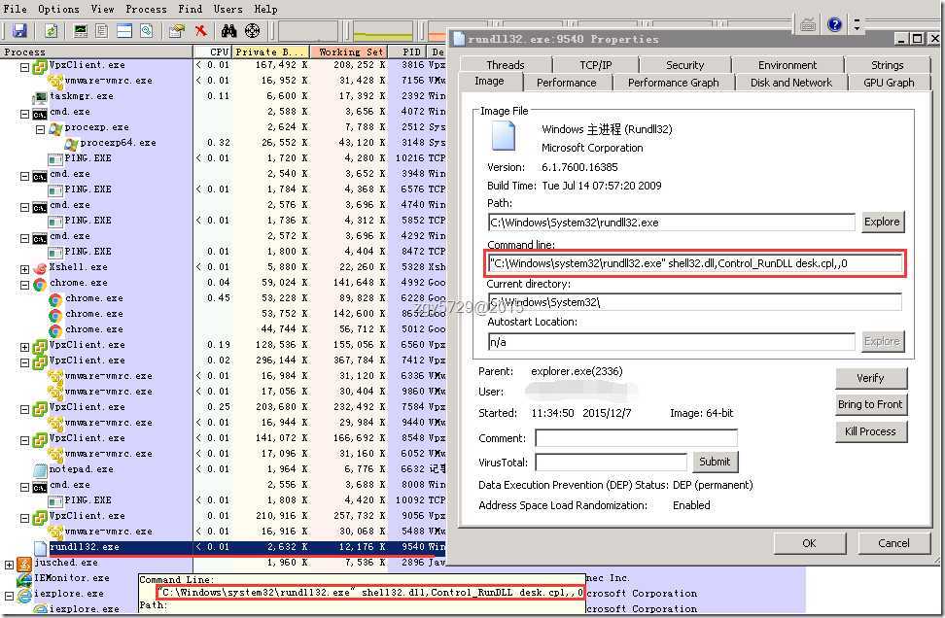The height and width of the screenshot is (618, 945).
Task: Click the VirusTotal text field
Action: (x=611, y=462)
